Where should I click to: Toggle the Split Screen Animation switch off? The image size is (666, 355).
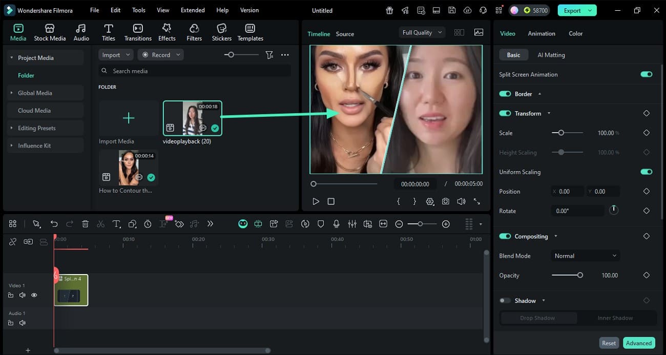646,74
